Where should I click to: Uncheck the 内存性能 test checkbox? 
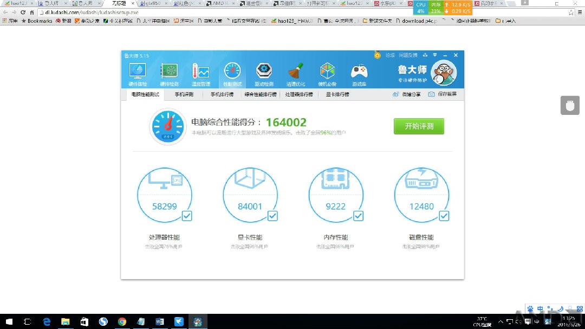(359, 216)
